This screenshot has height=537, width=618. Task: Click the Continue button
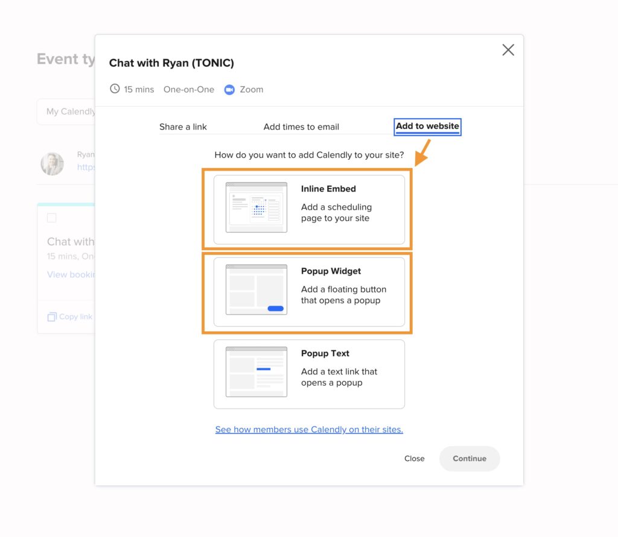[x=470, y=459]
